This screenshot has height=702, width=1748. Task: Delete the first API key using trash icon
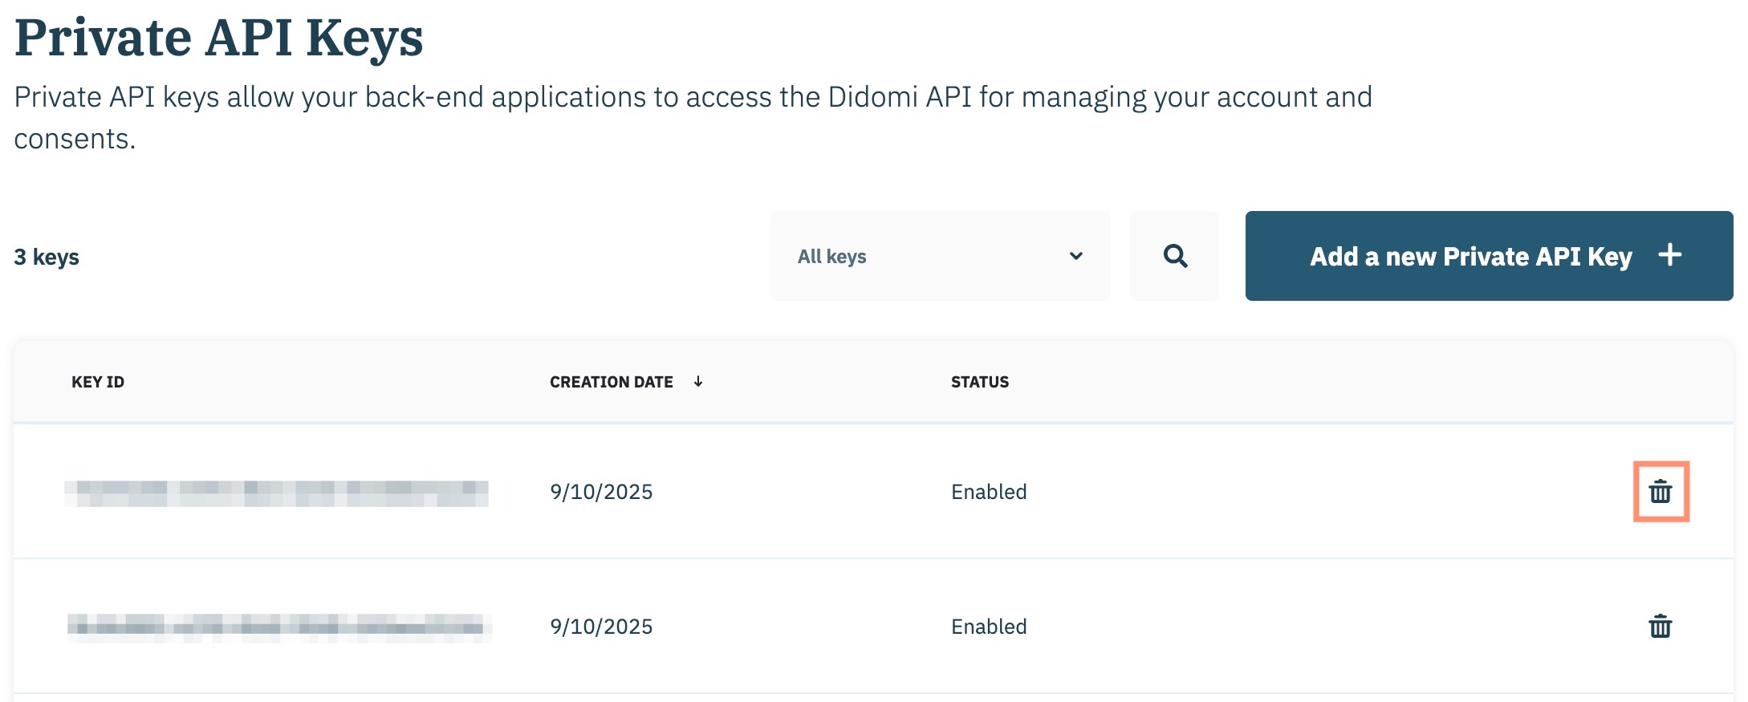(x=1660, y=491)
